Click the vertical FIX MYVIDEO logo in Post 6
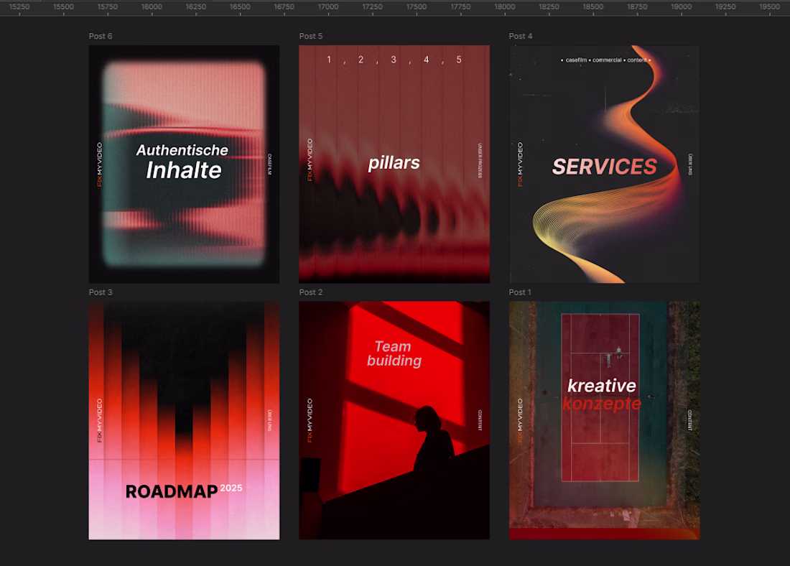The width and height of the screenshot is (790, 566). pyautogui.click(x=99, y=164)
